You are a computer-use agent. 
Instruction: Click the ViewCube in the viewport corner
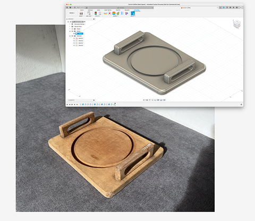(x=237, y=24)
